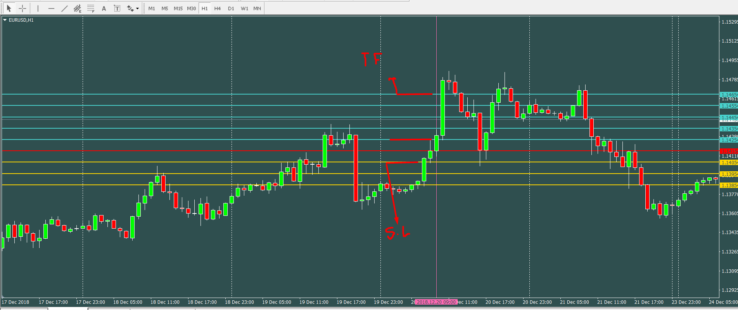The width and height of the screenshot is (738, 310).
Task: Expand the EURUSD,H1 chart title triangle
Action: point(5,20)
